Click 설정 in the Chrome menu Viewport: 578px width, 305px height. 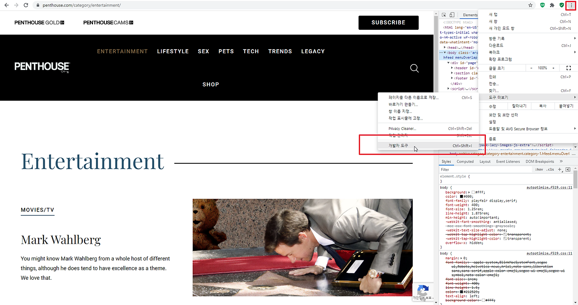528,122
